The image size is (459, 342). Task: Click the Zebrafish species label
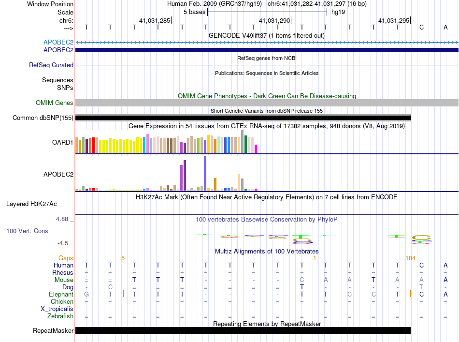click(x=60, y=316)
